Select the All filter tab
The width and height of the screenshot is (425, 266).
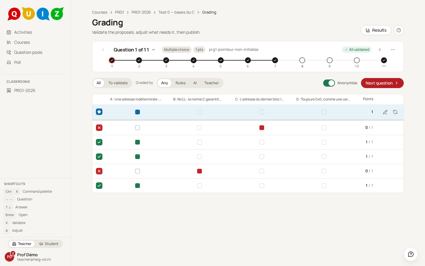[99, 83]
